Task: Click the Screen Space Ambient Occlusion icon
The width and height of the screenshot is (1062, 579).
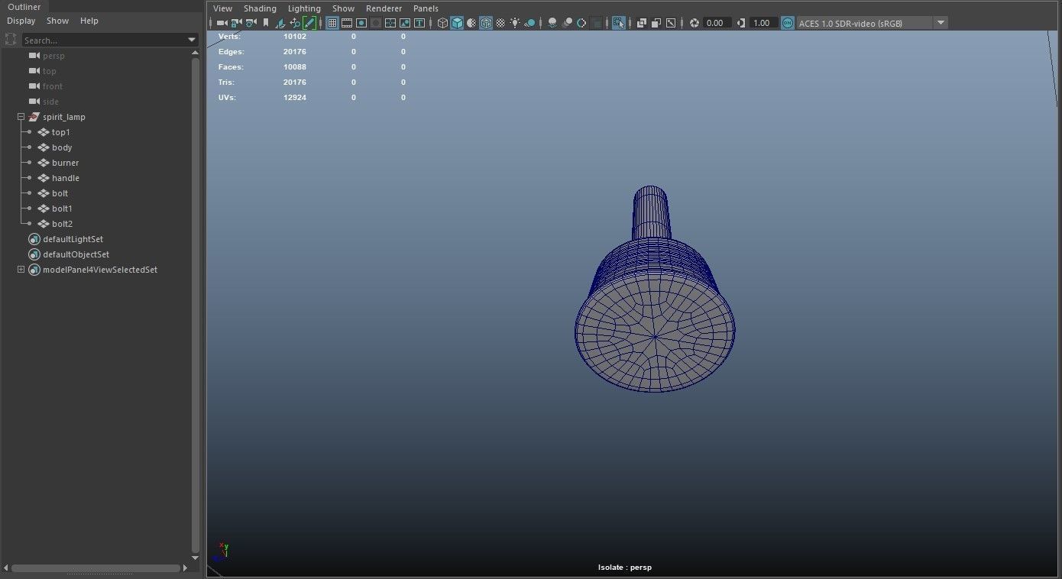Action: click(552, 23)
